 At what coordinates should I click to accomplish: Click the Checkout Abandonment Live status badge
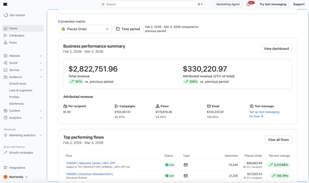click(x=170, y=176)
